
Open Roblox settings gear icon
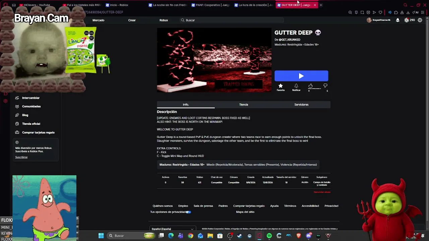coord(420,20)
